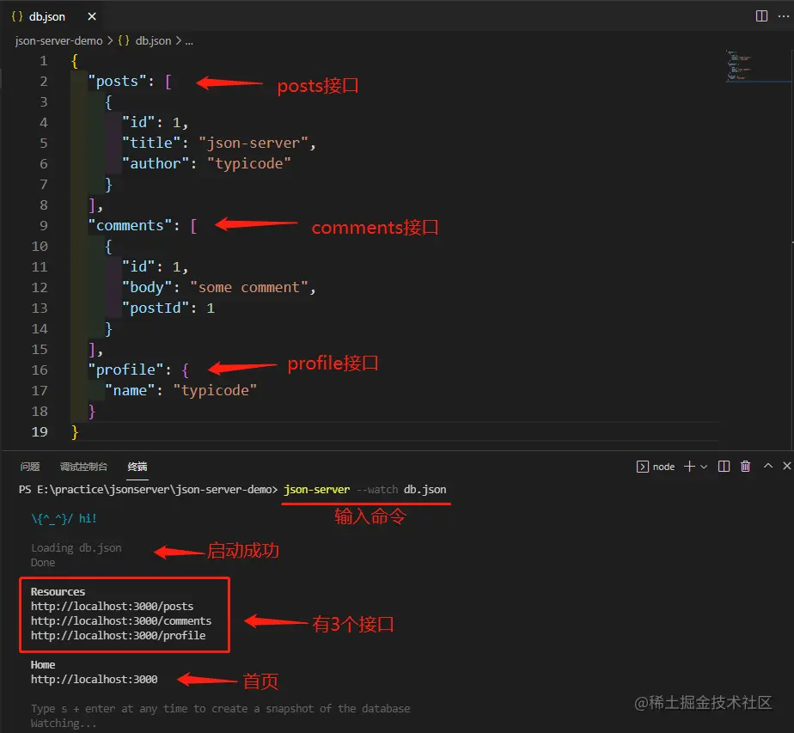Toggle panel maximize with the chevron icon
Screen dimensions: 794x733
[x=768, y=467]
